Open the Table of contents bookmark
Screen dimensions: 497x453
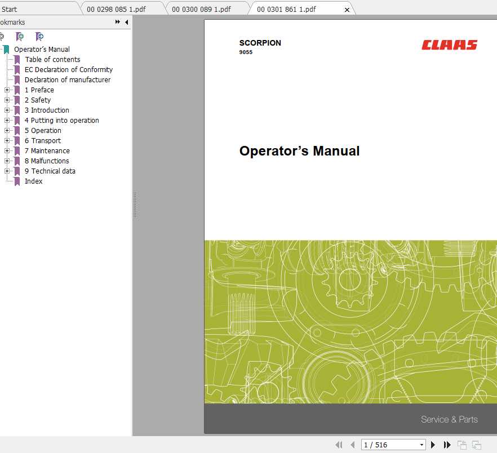pos(52,59)
